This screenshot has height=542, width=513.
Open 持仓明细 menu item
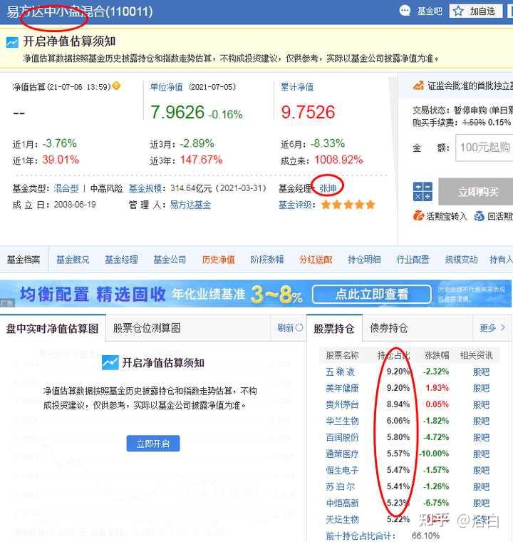pyautogui.click(x=364, y=260)
